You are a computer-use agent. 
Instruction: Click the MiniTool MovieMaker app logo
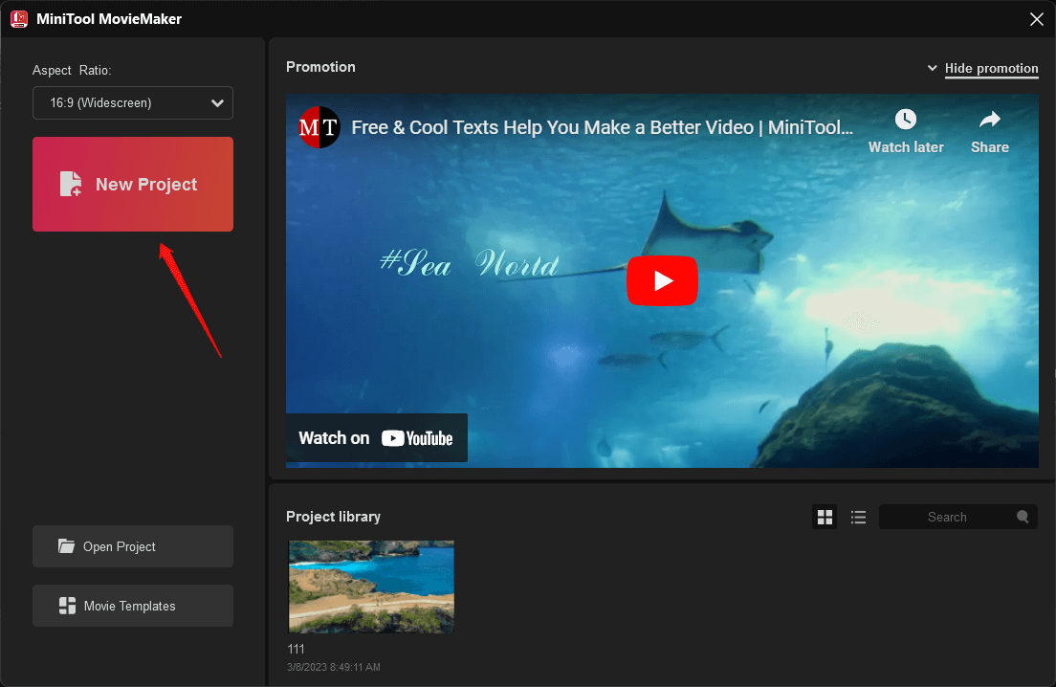(19, 19)
